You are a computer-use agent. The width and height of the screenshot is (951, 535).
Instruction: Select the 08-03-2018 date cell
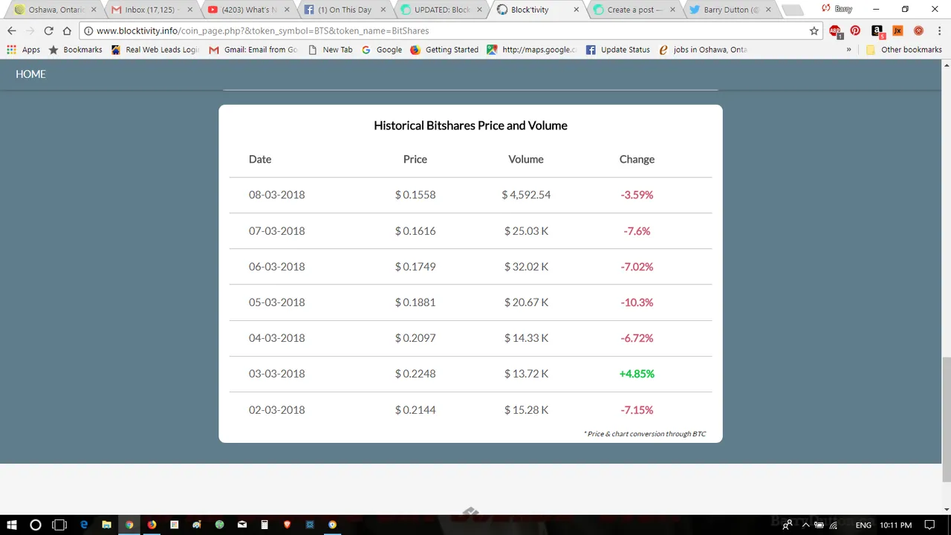[x=276, y=195]
